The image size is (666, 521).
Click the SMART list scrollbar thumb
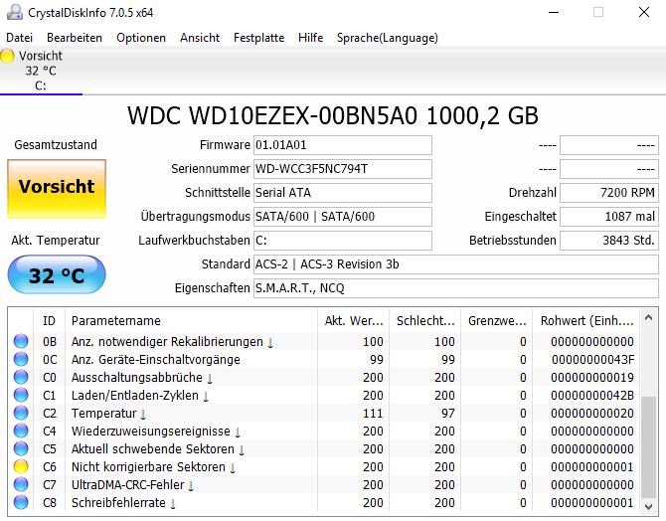[648, 446]
